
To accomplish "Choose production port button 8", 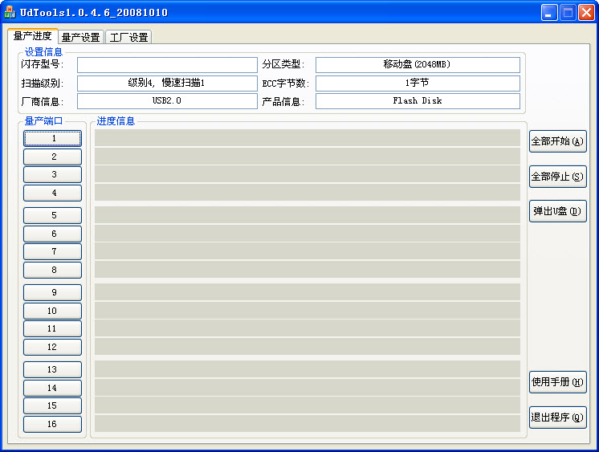I will click(x=53, y=270).
